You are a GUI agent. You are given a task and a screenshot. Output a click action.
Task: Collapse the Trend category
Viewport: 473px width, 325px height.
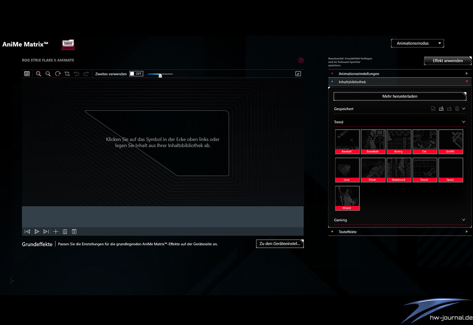pos(464,122)
